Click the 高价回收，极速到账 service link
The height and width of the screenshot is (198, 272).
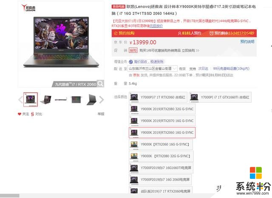[149, 62]
